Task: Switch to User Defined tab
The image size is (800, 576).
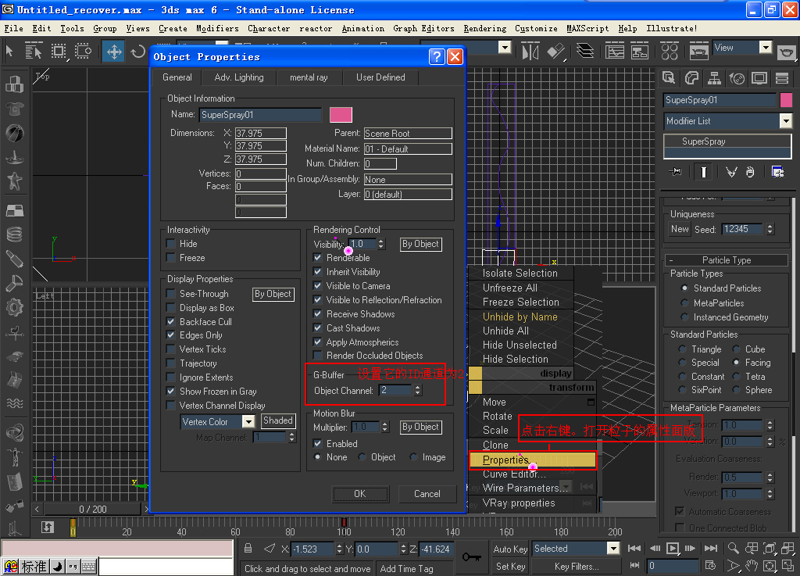Action: 380,77
